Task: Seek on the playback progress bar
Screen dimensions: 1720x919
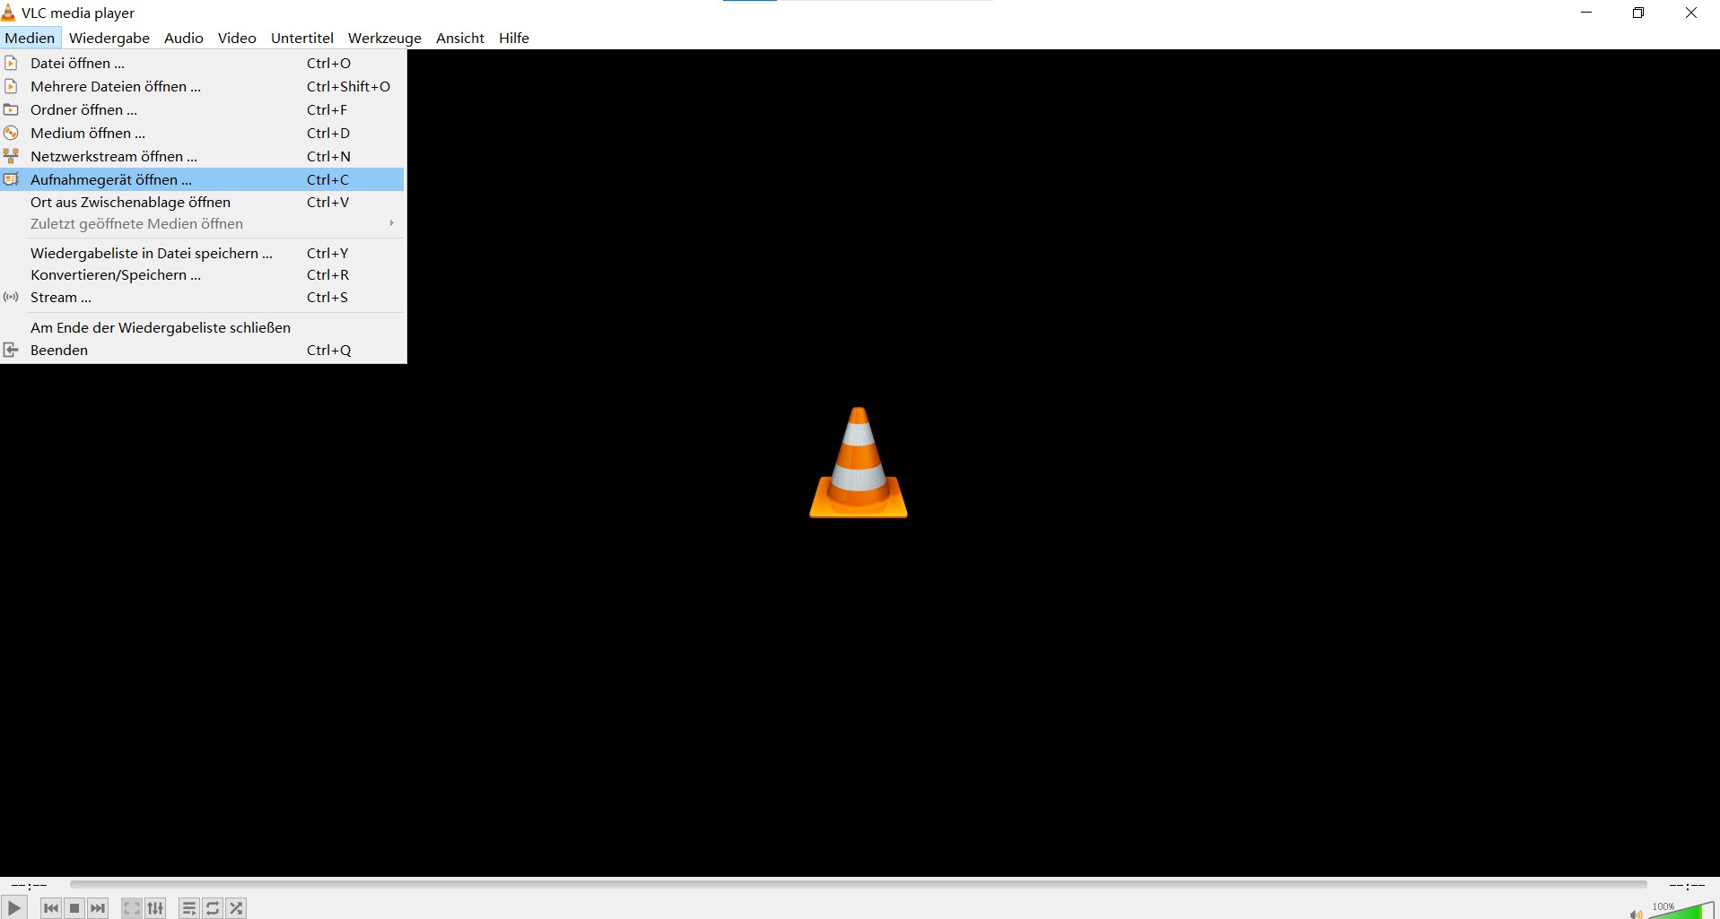Action: point(859,884)
